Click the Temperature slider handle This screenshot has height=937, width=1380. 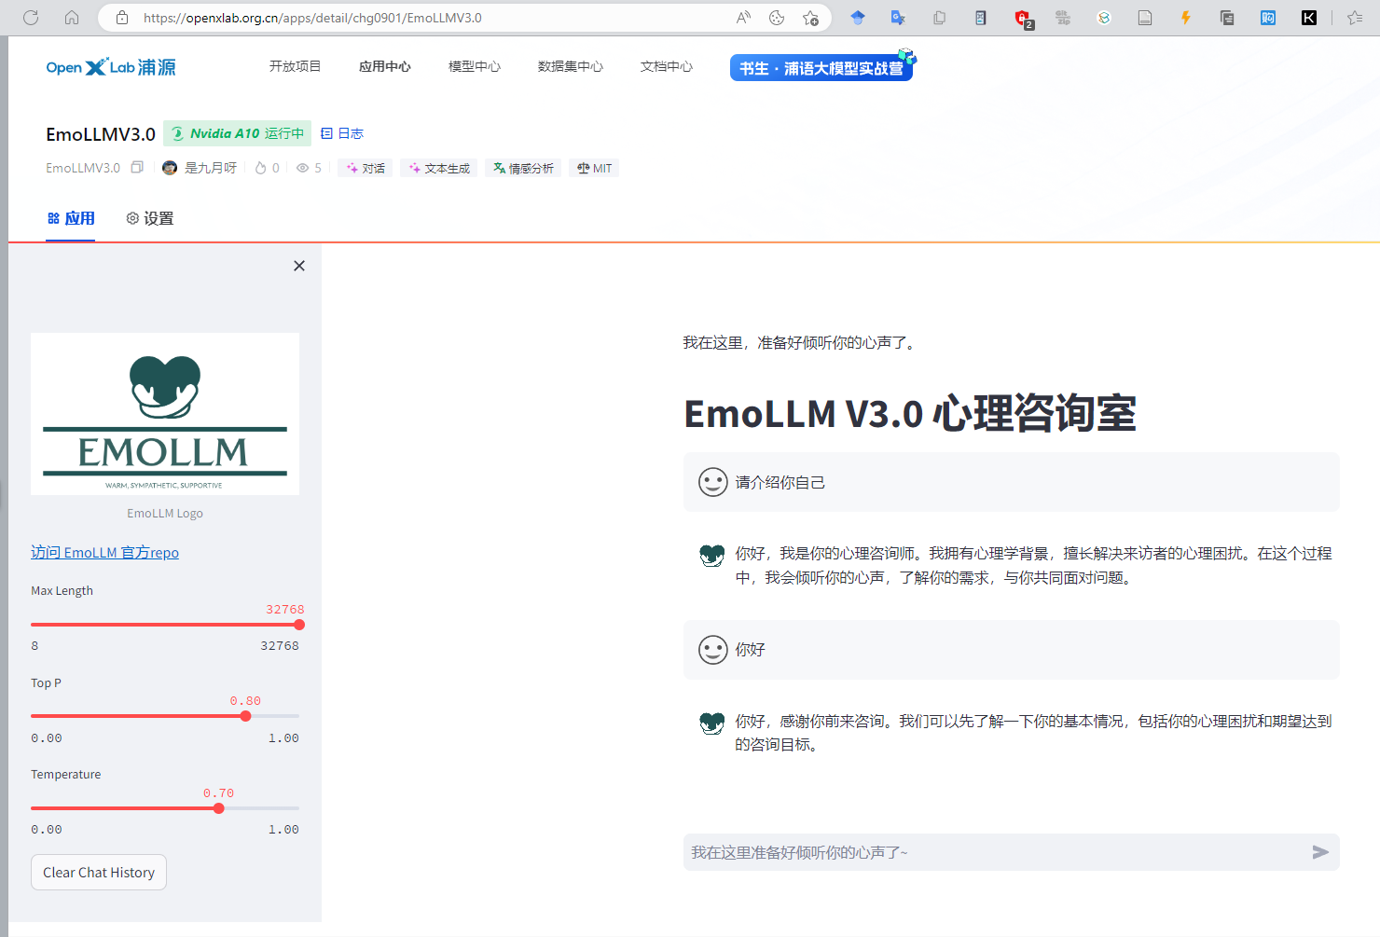coord(219,807)
